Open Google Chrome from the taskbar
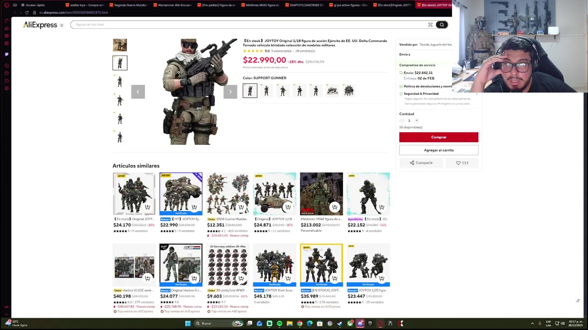 coord(300,324)
